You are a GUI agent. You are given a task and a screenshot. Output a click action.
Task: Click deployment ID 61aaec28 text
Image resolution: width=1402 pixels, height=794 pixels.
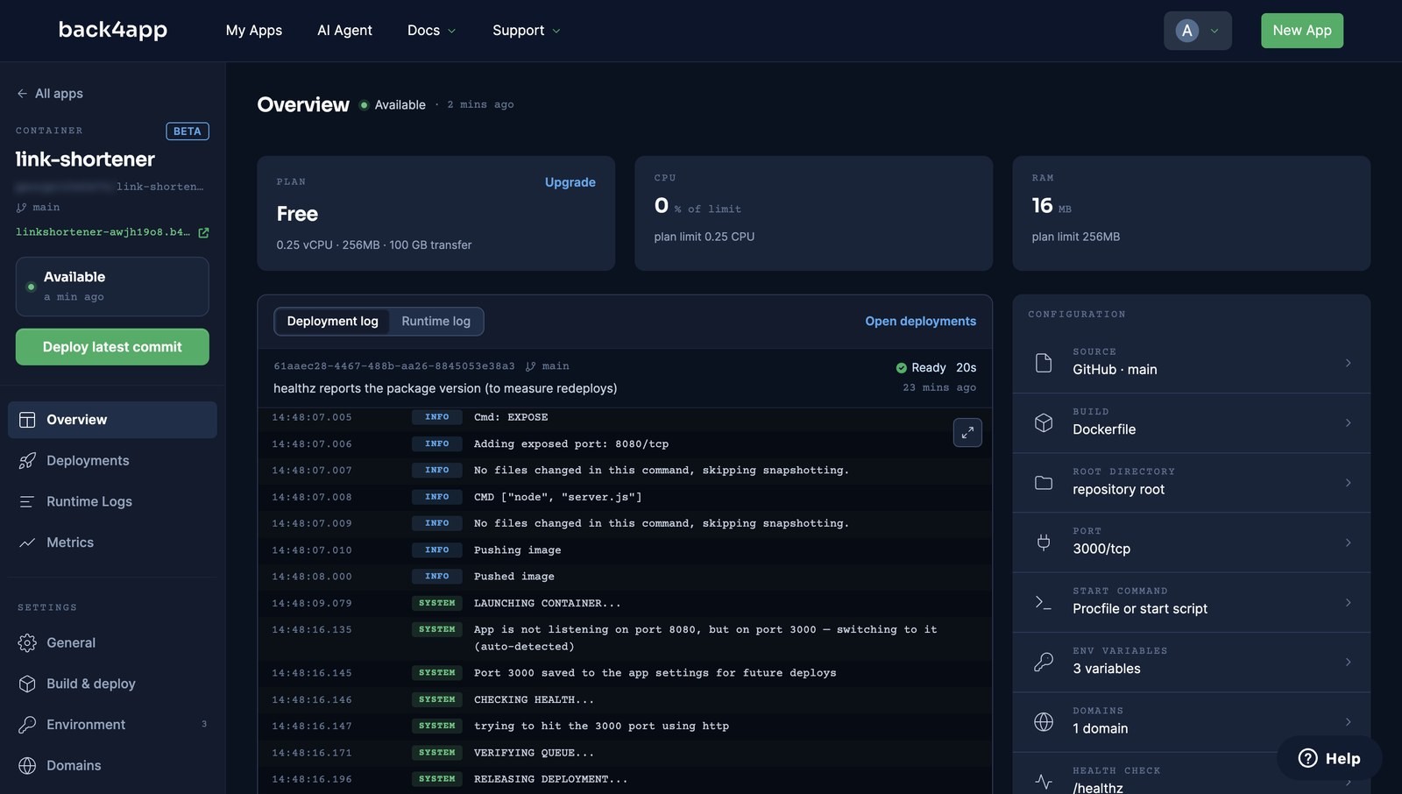click(x=394, y=366)
